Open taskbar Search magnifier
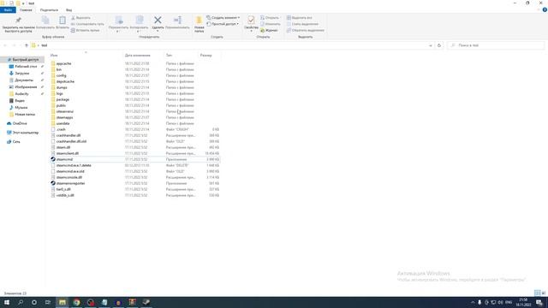Viewport: 548px width, 308px height. pyautogui.click(x=21, y=302)
